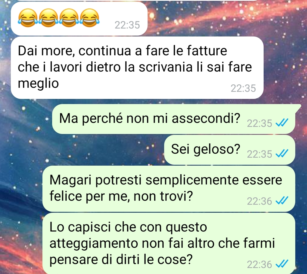307x274 pixels.
Task: Tap the word 'meglio' in received message
Action: [x=38, y=84]
